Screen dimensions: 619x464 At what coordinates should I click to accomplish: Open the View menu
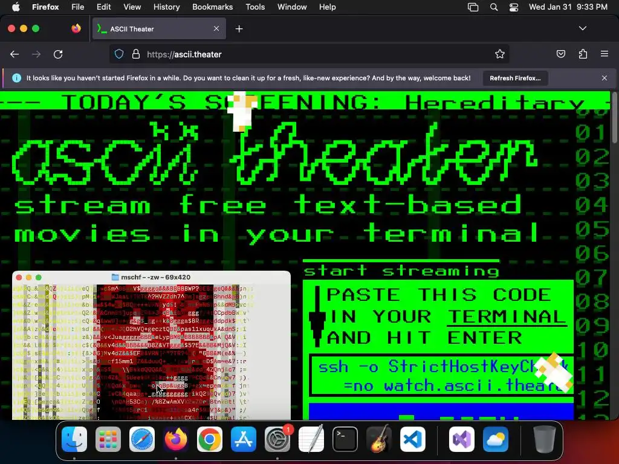132,7
